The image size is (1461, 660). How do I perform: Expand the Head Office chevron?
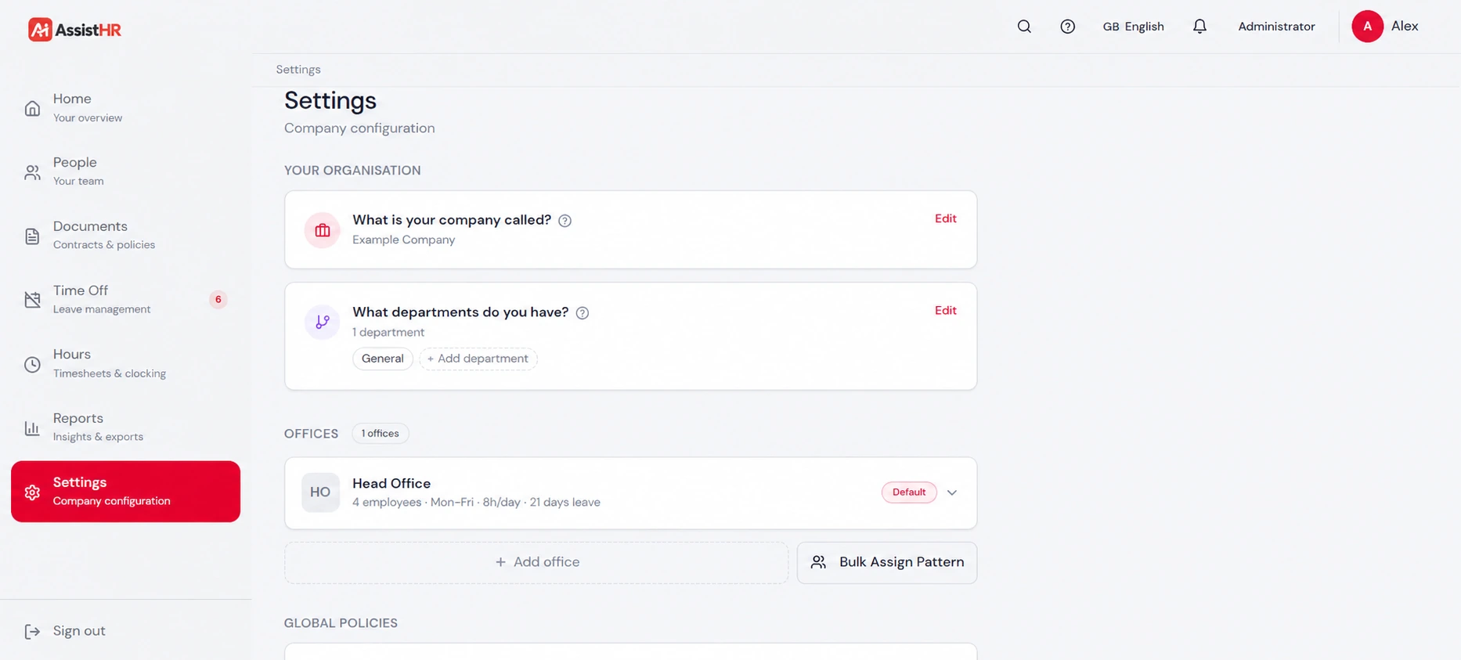click(x=952, y=492)
